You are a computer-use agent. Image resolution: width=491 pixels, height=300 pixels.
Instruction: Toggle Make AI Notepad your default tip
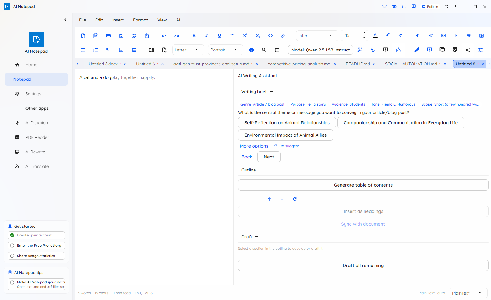[36, 284]
